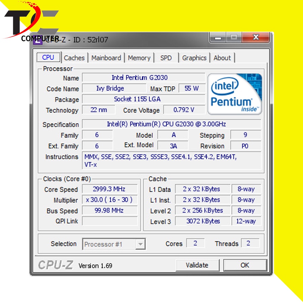Click the disabled maximize button
Screen dimensions: 303x303
tap(234, 37)
